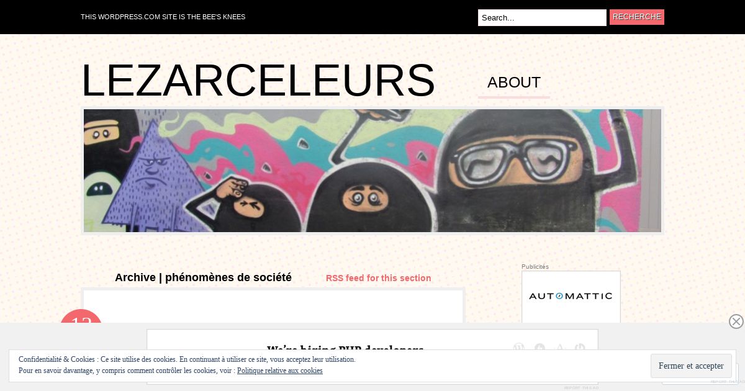This screenshot has width=745, height=391.
Task: Click Fermer et accepter cookie button
Action: coord(691,366)
